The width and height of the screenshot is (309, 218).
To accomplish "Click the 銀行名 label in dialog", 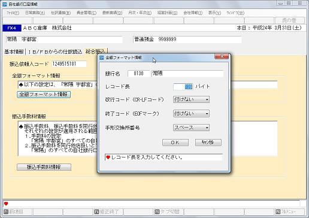I will point(113,74).
